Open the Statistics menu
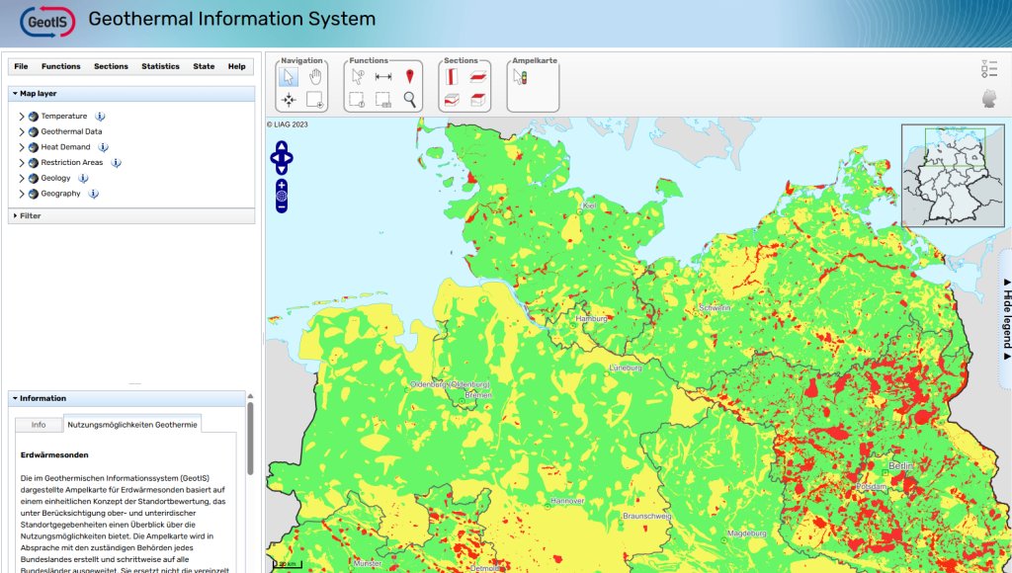This screenshot has width=1012, height=573. 158,66
